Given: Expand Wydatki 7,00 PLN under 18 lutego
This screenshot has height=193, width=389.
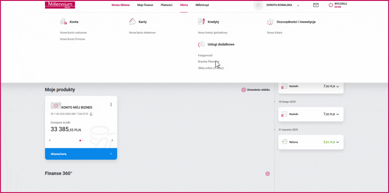Looking at the screenshot, I should click(x=338, y=114).
